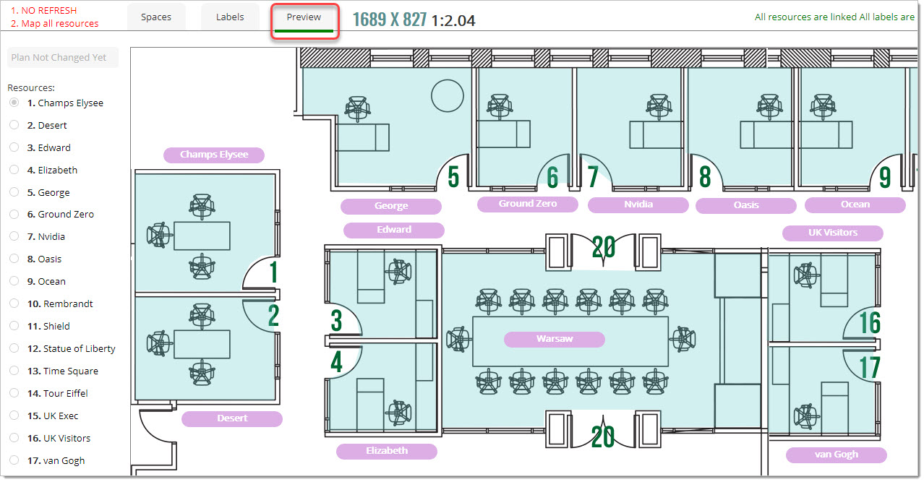Select the Ground Zero radio option
The width and height of the screenshot is (924, 482).
tap(14, 215)
